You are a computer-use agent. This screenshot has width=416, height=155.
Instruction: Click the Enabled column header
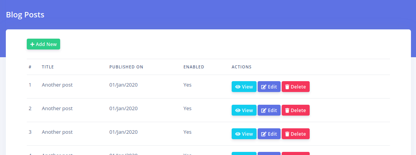(x=194, y=67)
